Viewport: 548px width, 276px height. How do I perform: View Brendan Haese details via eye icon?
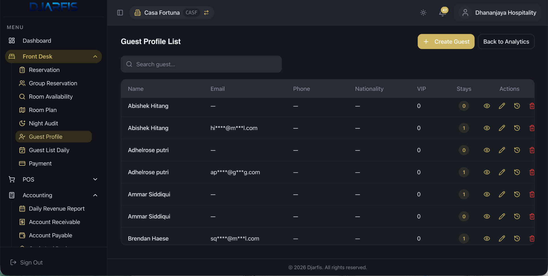(487, 238)
